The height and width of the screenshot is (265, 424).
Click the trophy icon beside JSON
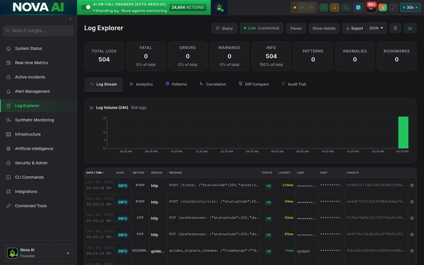395,28
